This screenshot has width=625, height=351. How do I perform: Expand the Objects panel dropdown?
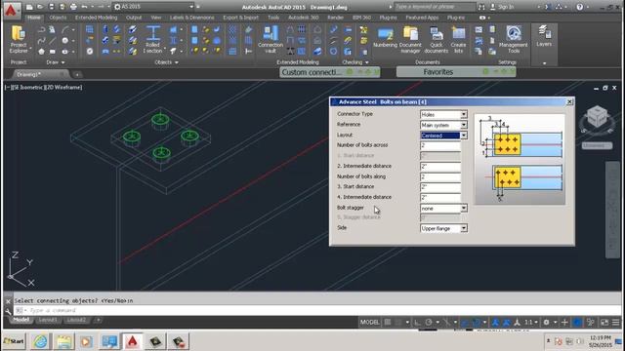(166, 62)
